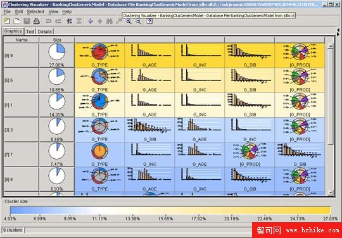Click the 4.93% label under the gradient bar
The height and width of the screenshot is (238, 342).
tap(10, 218)
